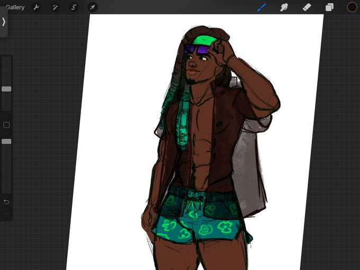This screenshot has width=360, height=270.
Task: Undo the last stroke
Action: pos(6,202)
